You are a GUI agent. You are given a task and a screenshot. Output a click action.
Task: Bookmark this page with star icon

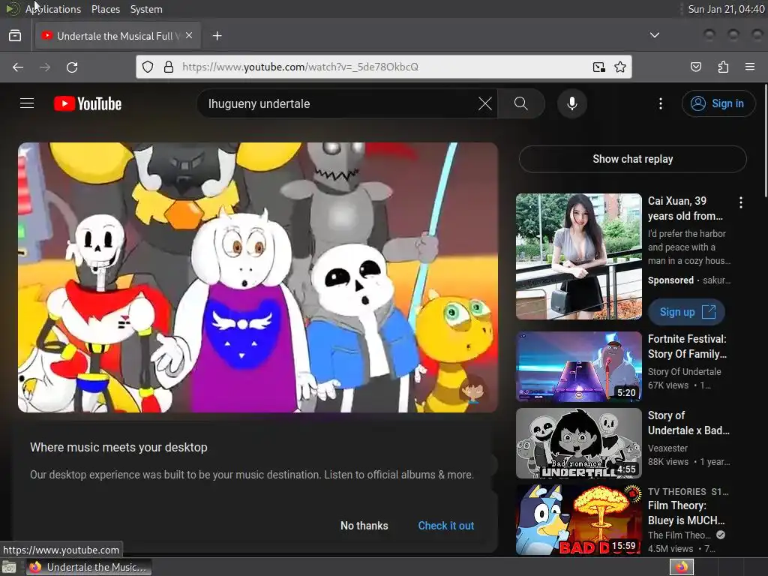(620, 67)
